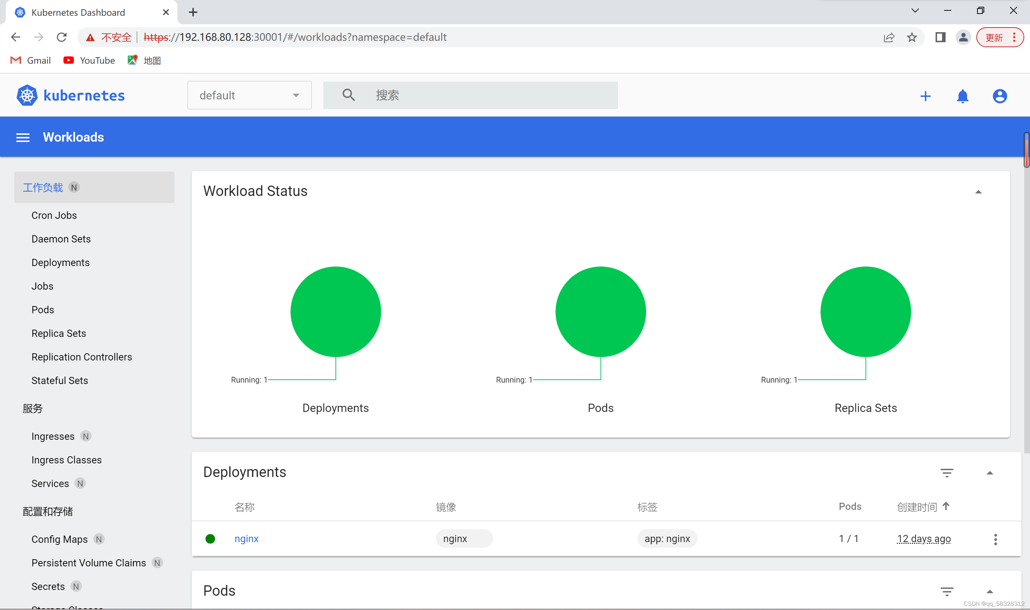Screen dimensions: 1030x610
Task: Select Pods in the sidebar
Action: tap(42, 310)
